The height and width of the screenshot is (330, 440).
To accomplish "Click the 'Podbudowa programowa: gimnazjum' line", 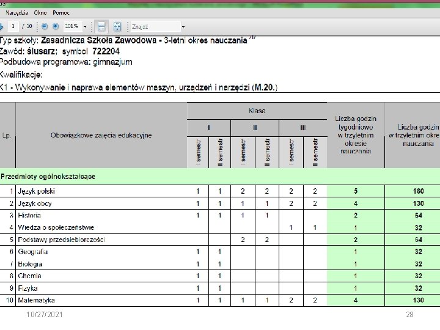I will tap(65, 62).
